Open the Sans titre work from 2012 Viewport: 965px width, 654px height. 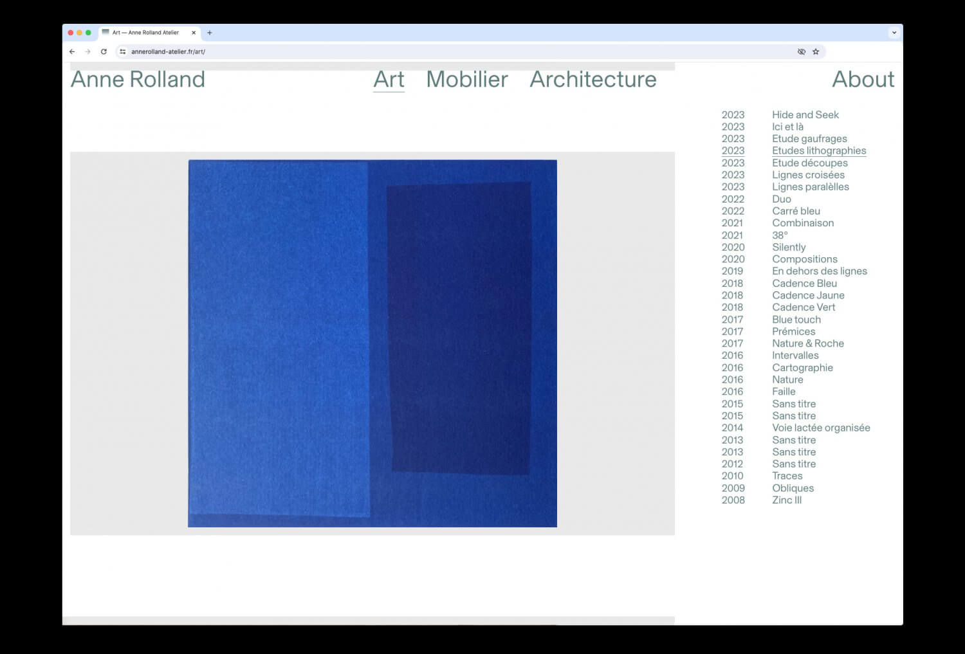[x=794, y=464]
